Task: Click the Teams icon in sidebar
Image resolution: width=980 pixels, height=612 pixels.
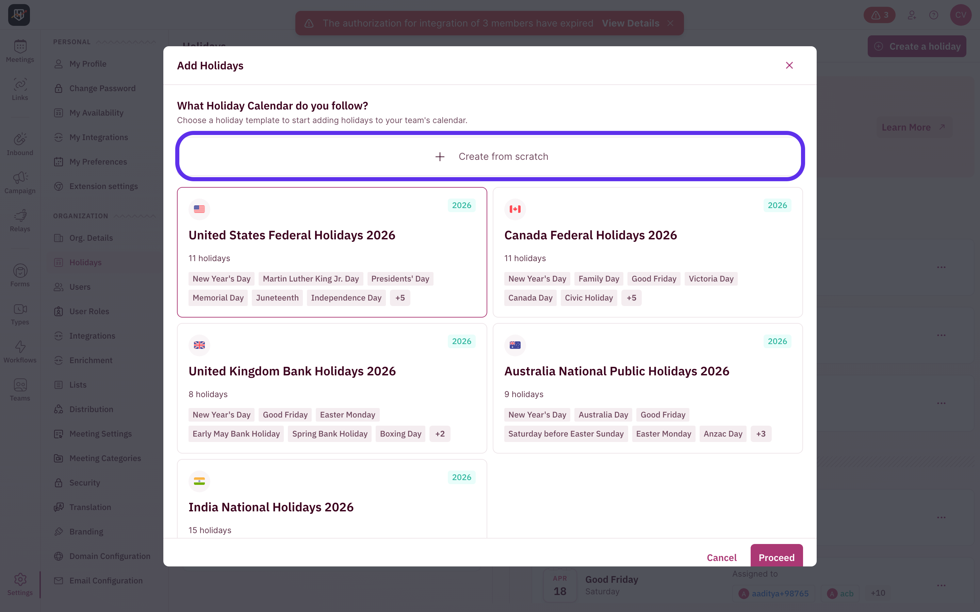Action: pyautogui.click(x=20, y=389)
